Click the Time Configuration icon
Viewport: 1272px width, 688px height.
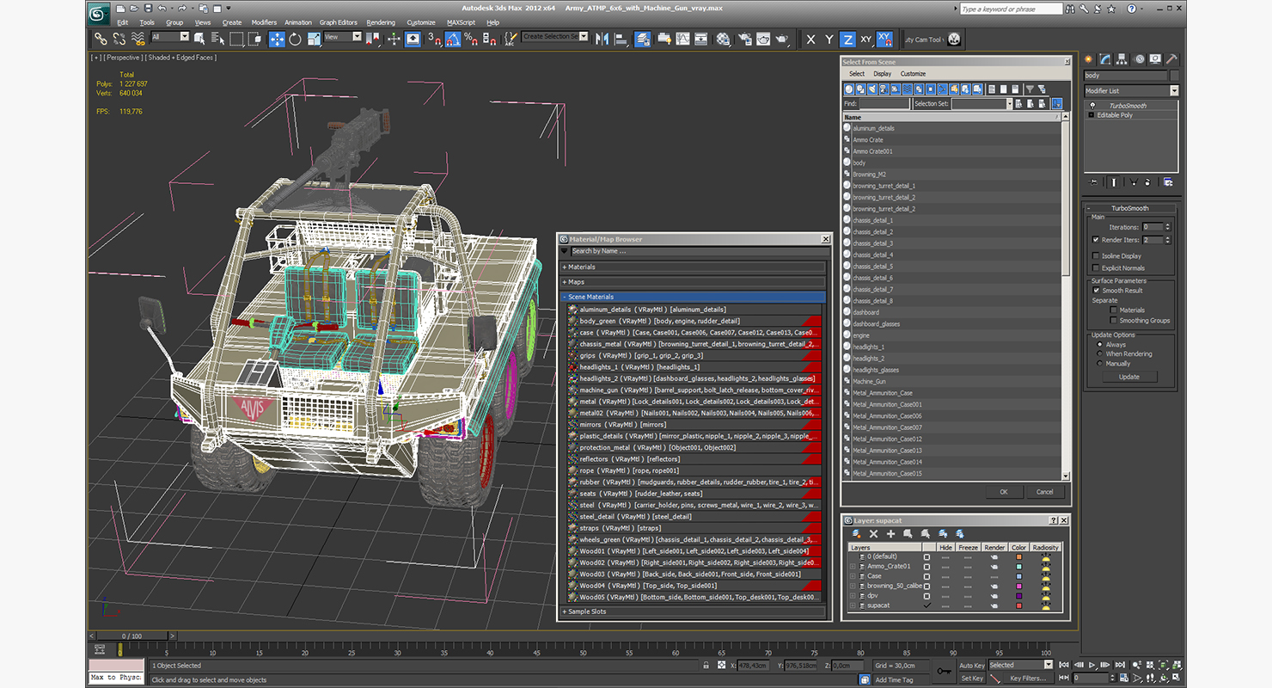coord(1124,678)
